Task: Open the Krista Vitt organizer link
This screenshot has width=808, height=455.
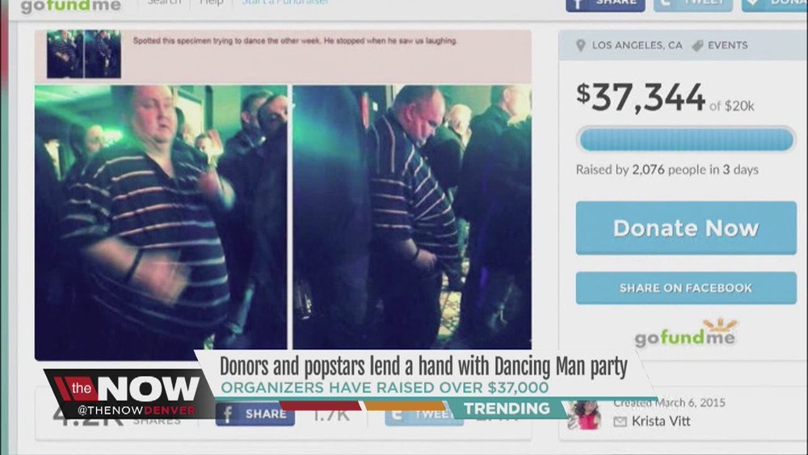Action: (x=661, y=421)
